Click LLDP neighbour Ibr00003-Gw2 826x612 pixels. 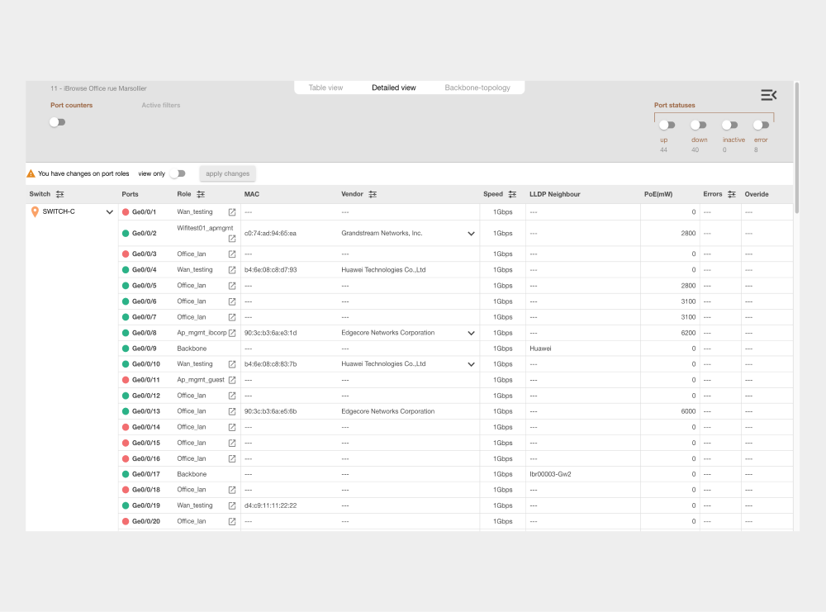pos(550,474)
